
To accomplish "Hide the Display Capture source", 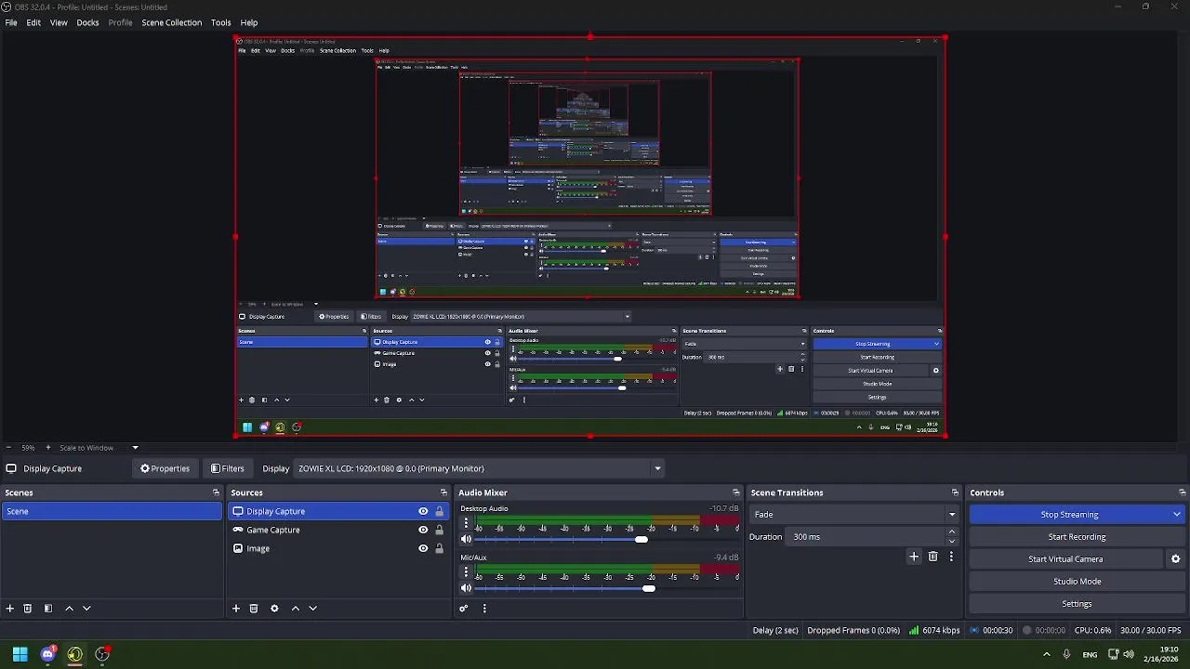I will point(423,511).
